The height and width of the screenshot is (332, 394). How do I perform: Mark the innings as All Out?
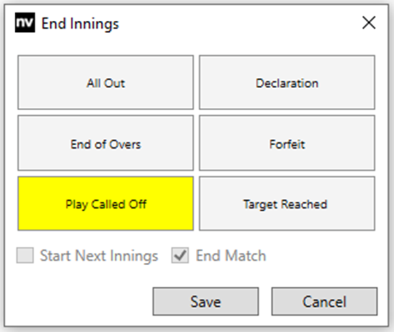click(x=106, y=83)
